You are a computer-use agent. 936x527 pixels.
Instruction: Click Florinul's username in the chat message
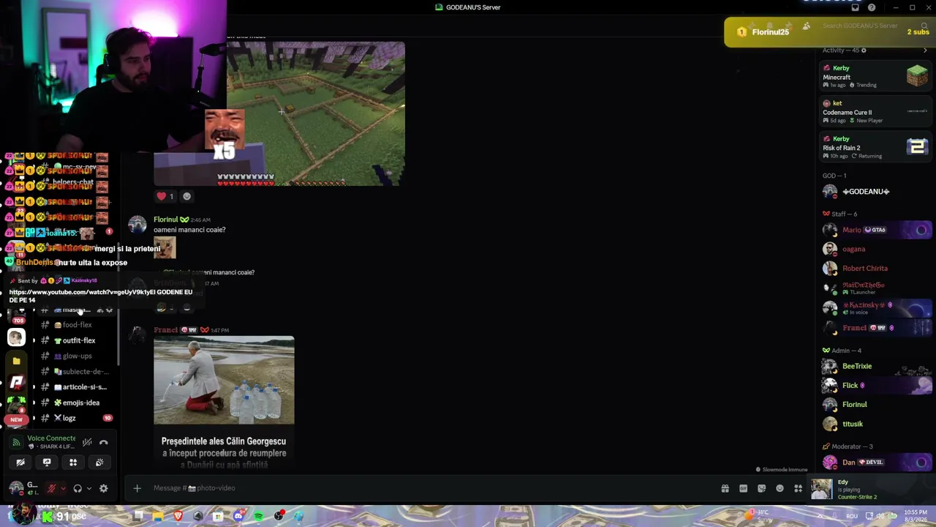[x=165, y=220]
